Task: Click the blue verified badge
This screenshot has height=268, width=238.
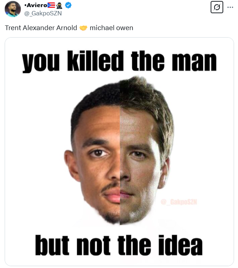Action: (68, 5)
